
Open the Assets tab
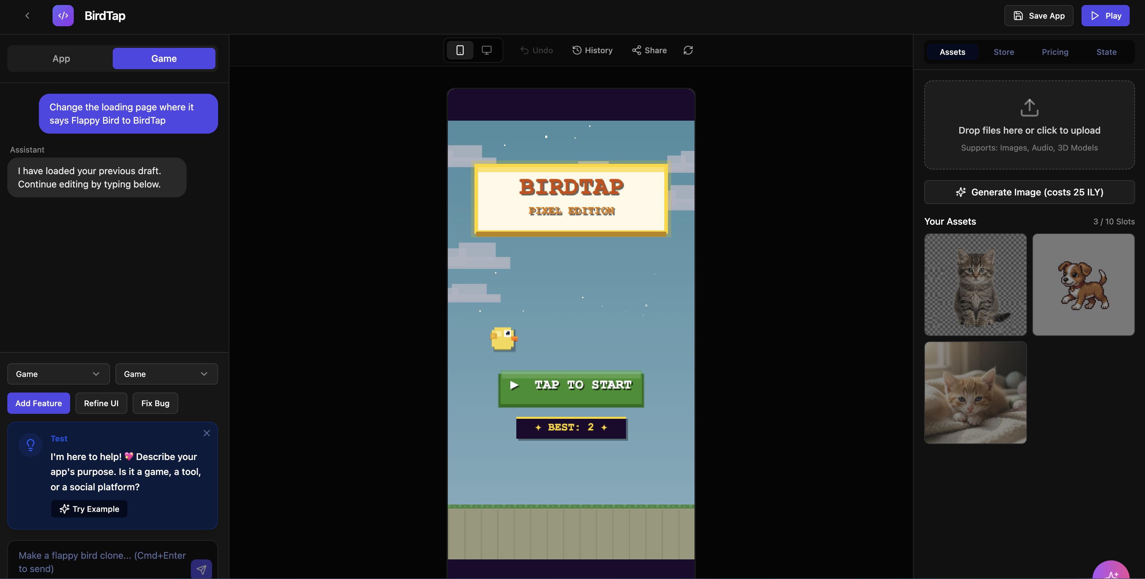pos(953,52)
